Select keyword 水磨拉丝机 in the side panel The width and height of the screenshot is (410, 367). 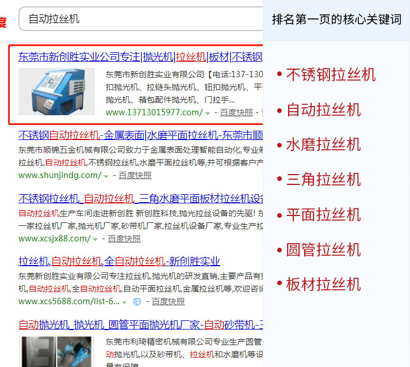[x=323, y=145]
